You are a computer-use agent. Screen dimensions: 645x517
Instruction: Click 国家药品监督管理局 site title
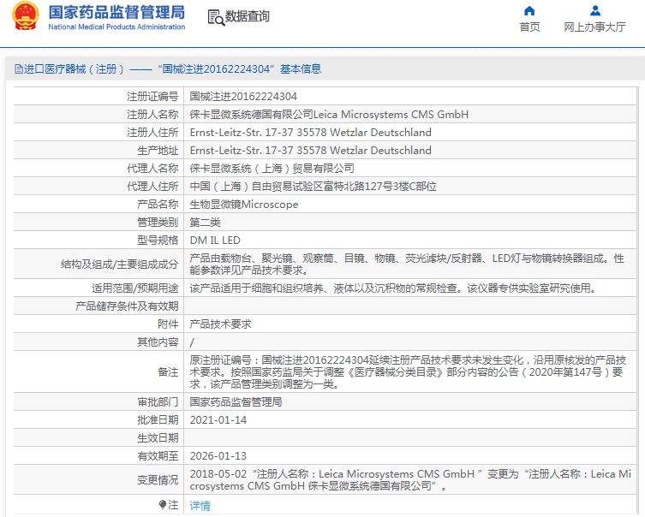[x=116, y=12]
